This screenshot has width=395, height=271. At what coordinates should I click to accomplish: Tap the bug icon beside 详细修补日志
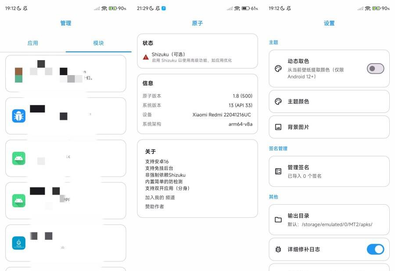tap(278, 249)
